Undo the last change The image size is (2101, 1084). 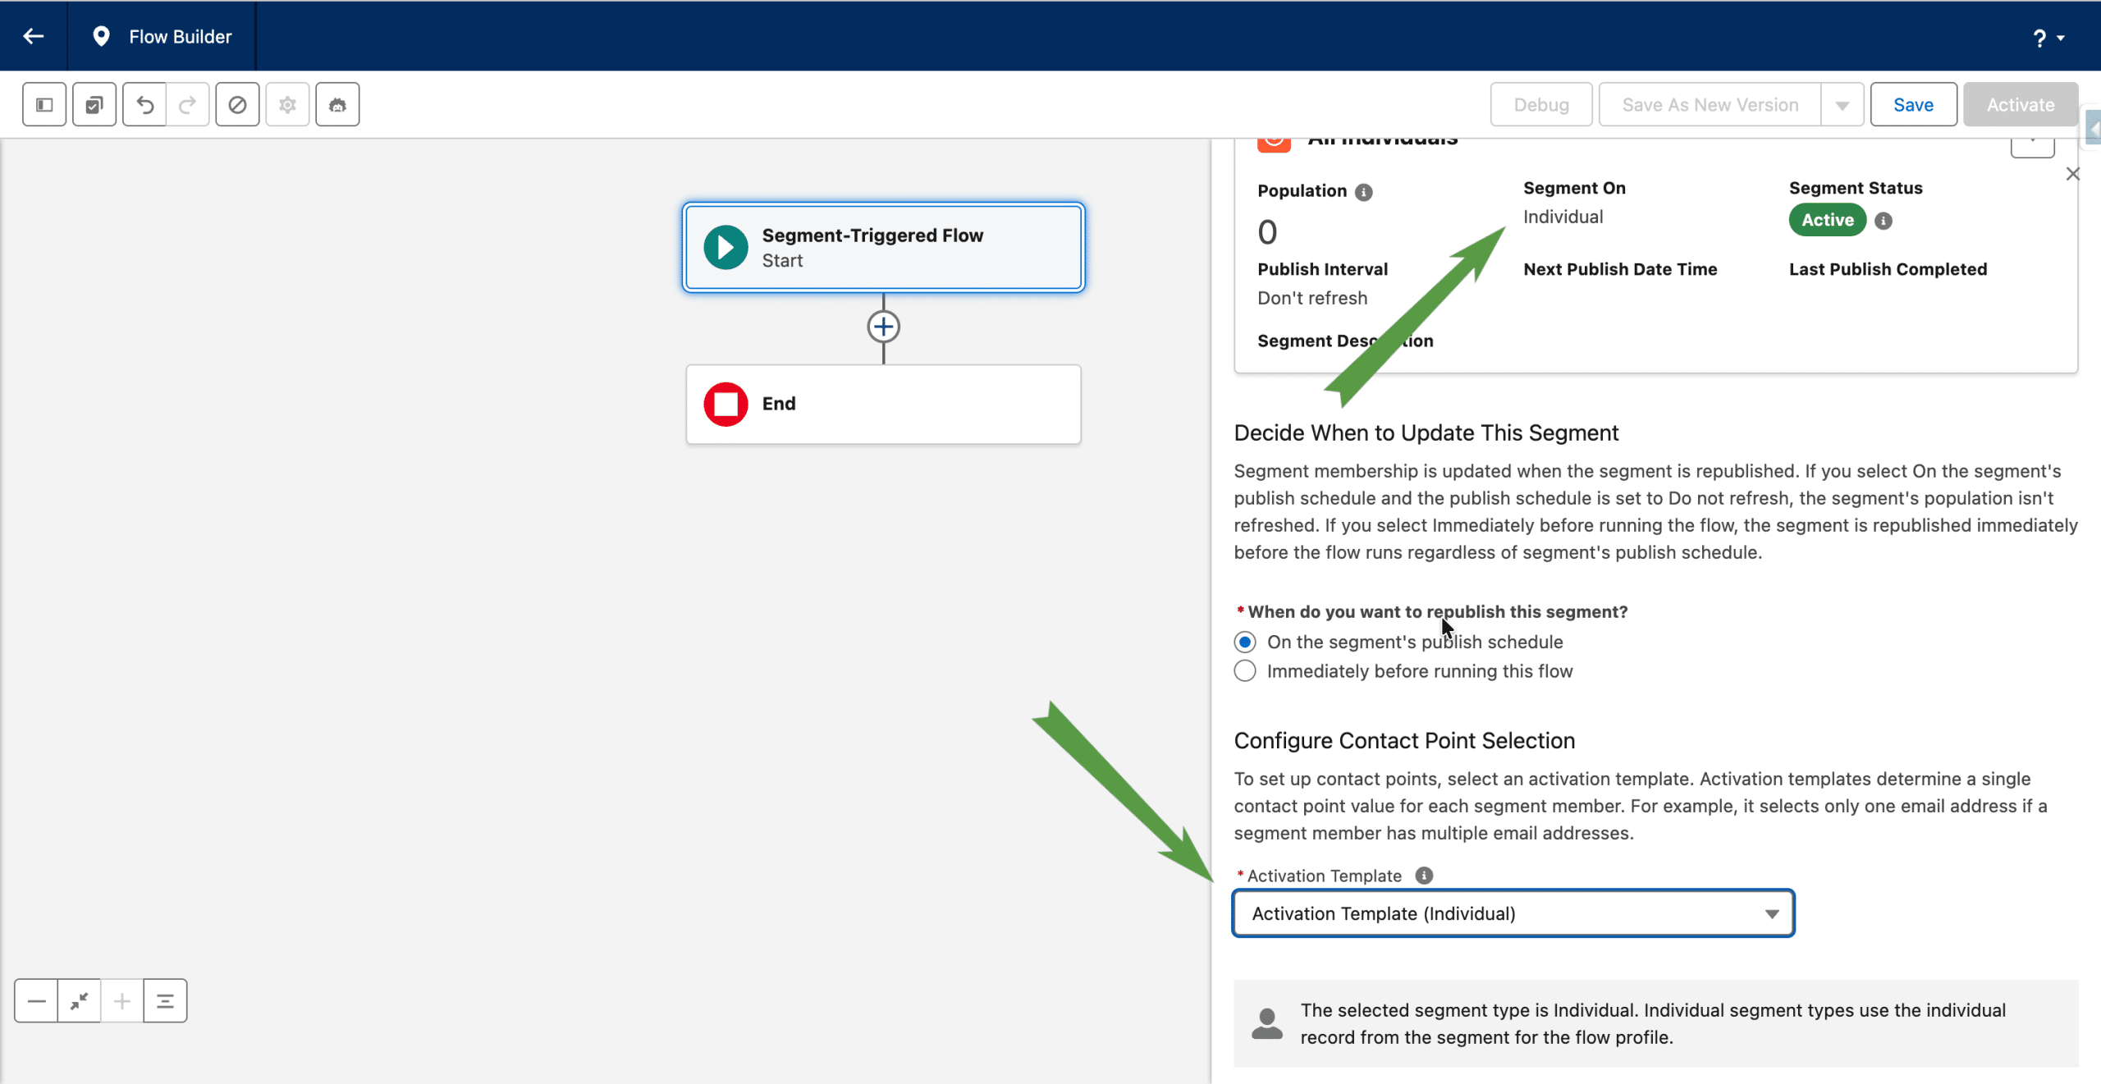[x=144, y=104]
